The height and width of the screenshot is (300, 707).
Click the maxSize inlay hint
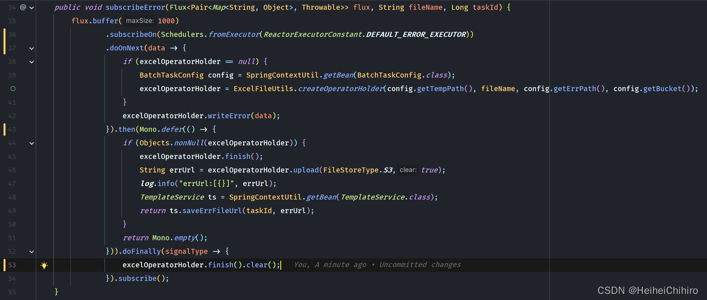[140, 21]
